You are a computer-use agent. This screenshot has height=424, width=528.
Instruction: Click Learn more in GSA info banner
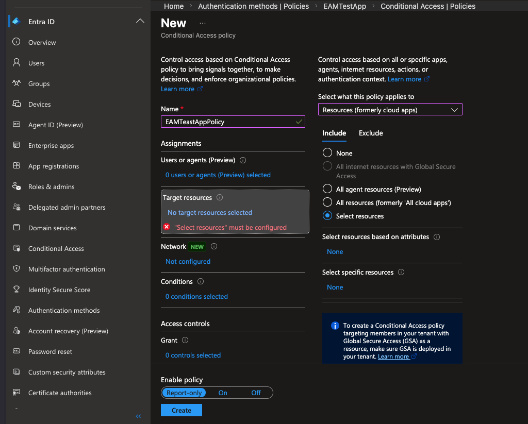pos(397,357)
